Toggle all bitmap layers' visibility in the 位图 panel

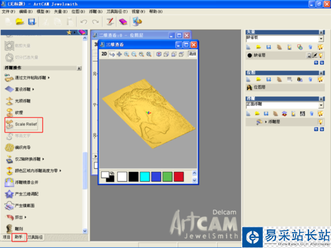pos(320,79)
